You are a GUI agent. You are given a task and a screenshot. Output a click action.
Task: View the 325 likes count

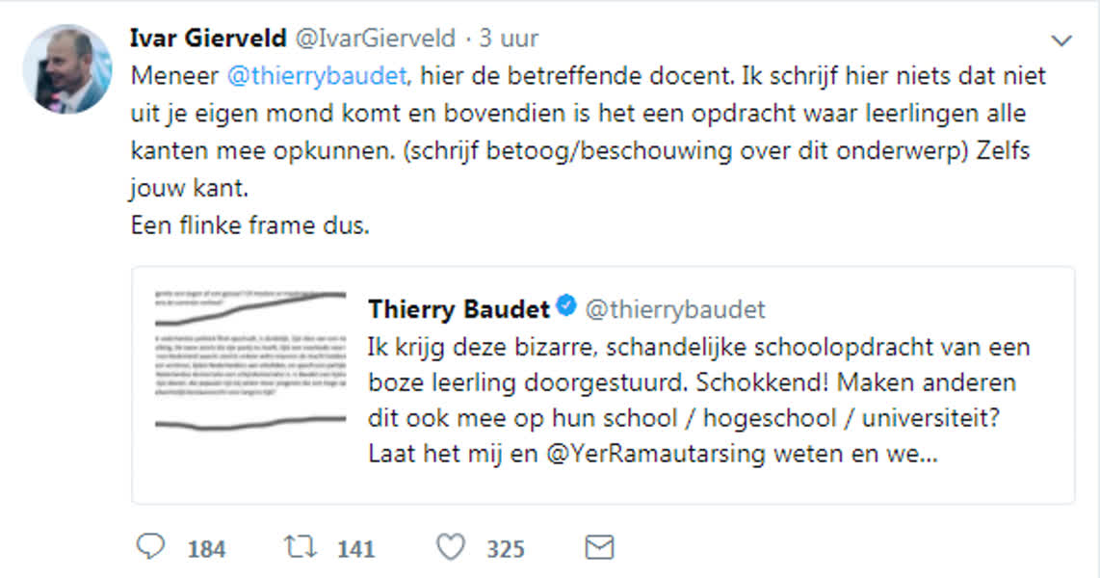505,549
